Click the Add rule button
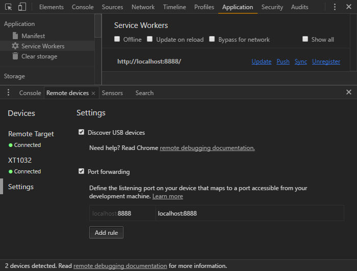Screen dimensions: 357x271 106,232
